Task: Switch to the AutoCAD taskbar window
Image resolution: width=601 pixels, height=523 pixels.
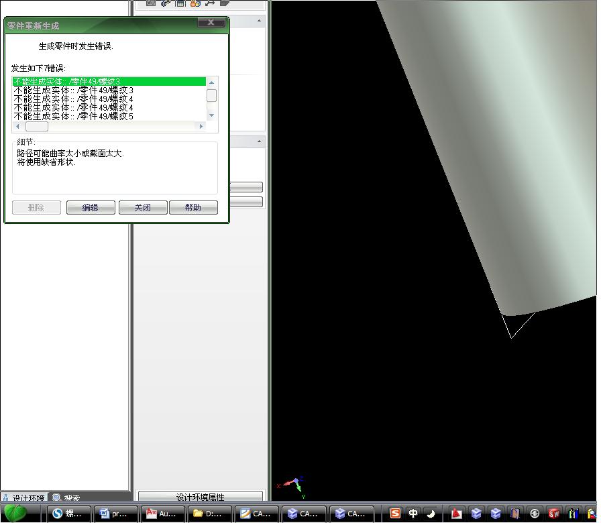Action: pyautogui.click(x=162, y=514)
